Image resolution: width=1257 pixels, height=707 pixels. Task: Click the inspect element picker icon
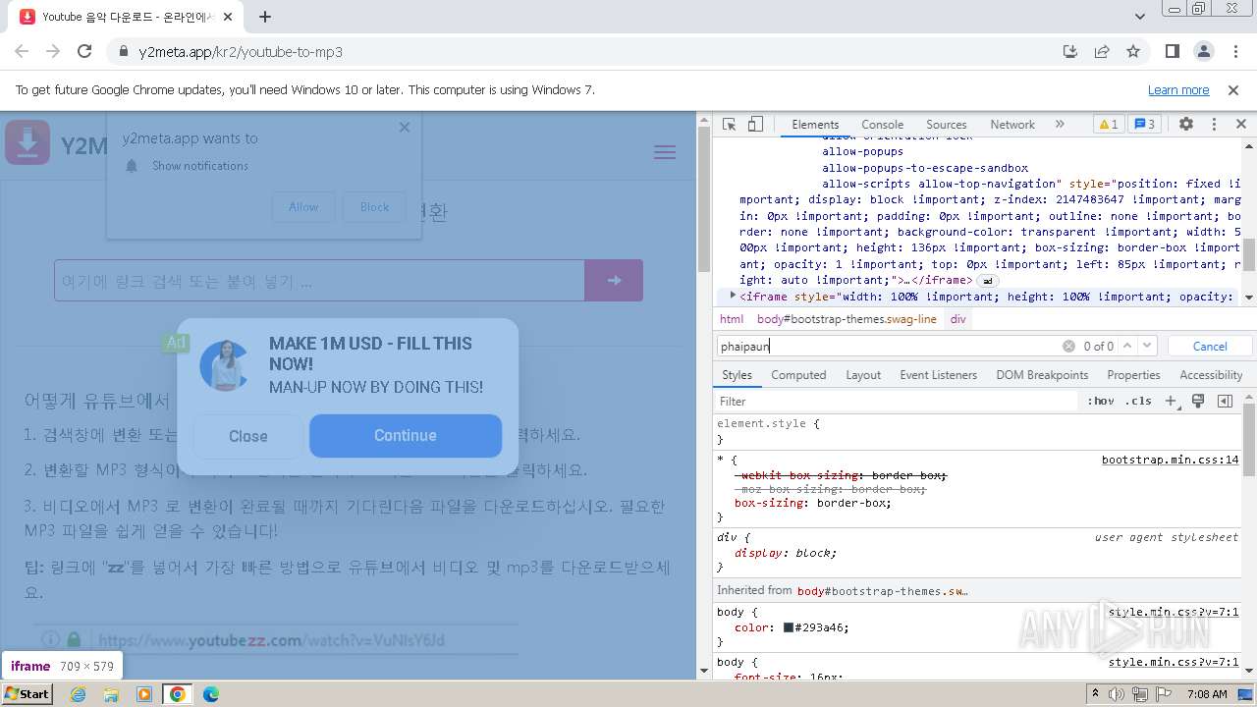[729, 125]
